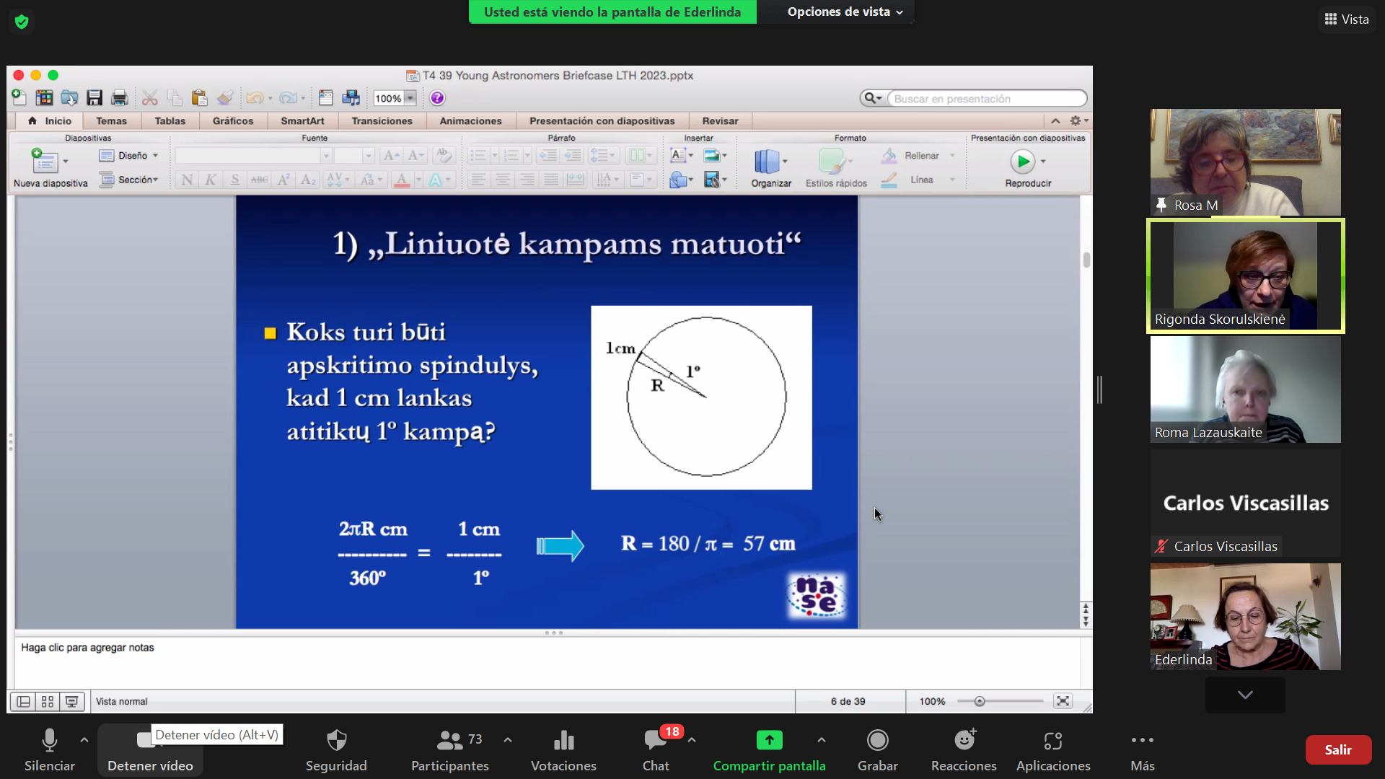Click the green encryption shield icon

[x=22, y=22]
